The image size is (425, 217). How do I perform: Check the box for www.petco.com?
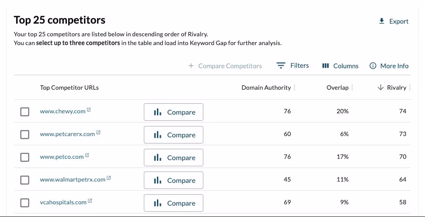(x=25, y=157)
